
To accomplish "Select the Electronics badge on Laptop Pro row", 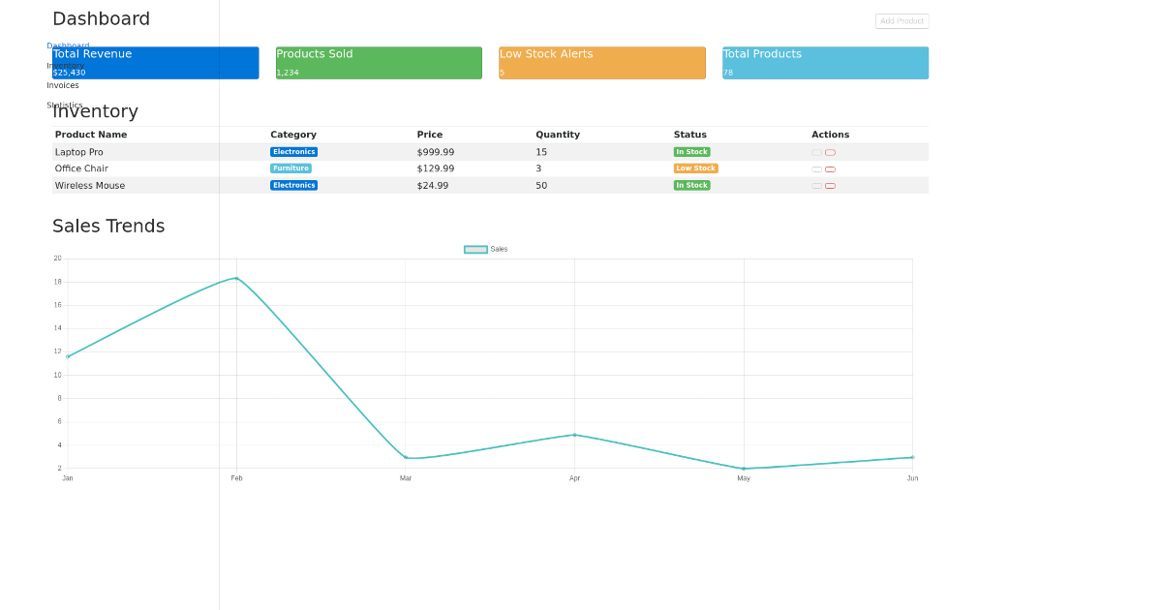I will 293,151.
